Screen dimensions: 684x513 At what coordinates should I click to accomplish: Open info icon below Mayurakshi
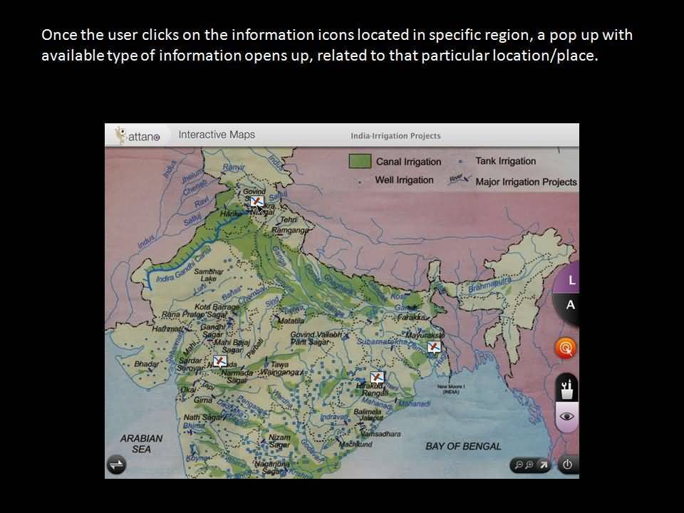tap(433, 347)
